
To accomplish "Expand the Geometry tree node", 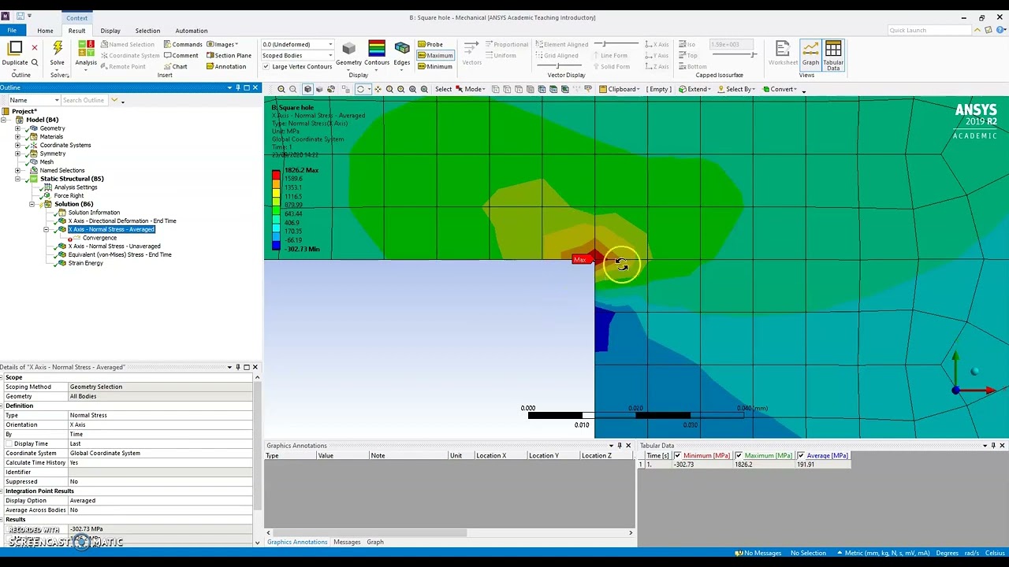I will click(18, 128).
